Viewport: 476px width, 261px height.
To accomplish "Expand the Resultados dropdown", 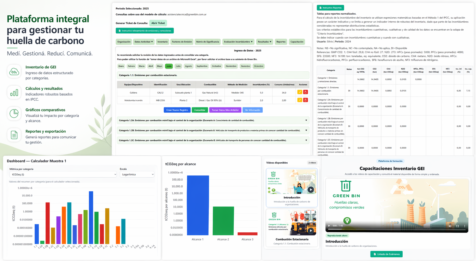I will point(265,42).
